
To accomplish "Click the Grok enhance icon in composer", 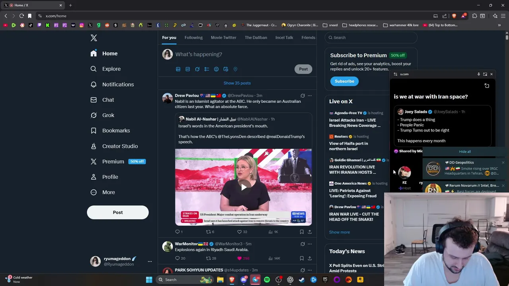I will 197,69.
